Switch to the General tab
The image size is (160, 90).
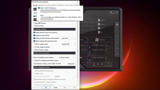pyautogui.click(x=35, y=5)
